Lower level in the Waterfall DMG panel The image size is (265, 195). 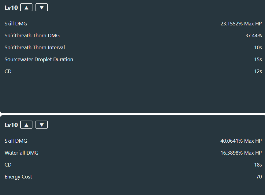[42, 125]
